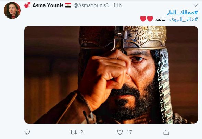Click the red hearts emoji in tweet text
The image size is (202, 139).
[x=147, y=19]
